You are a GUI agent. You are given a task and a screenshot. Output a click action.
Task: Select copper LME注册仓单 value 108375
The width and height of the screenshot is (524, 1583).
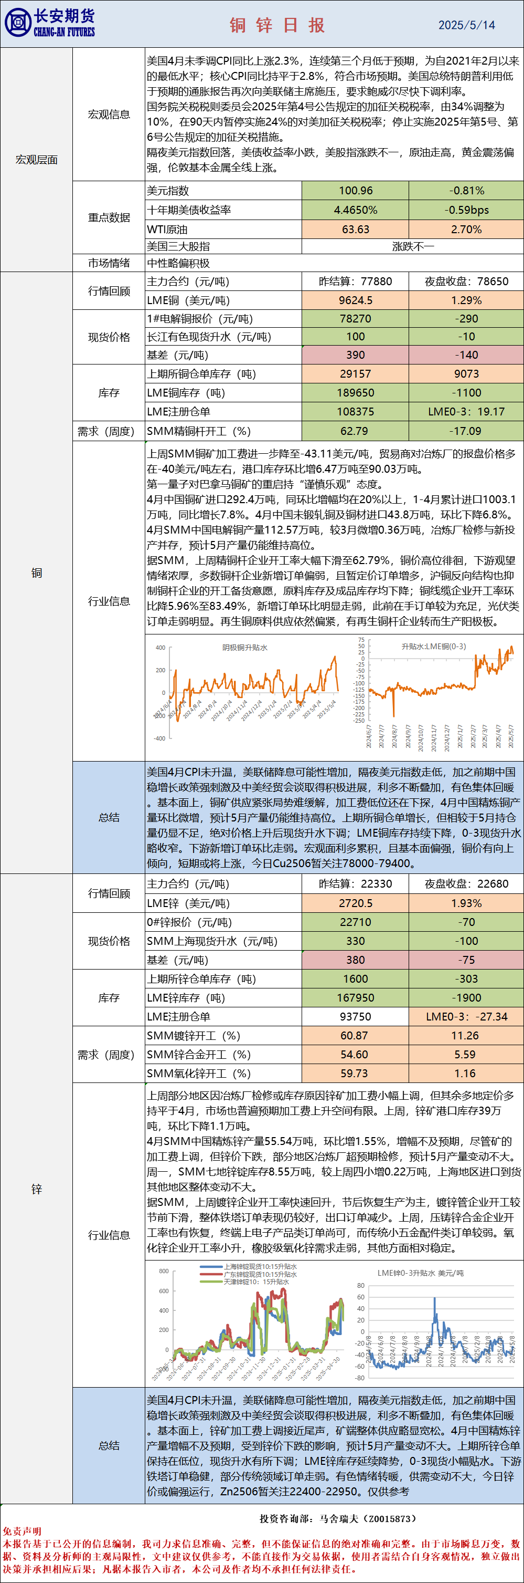tap(355, 412)
